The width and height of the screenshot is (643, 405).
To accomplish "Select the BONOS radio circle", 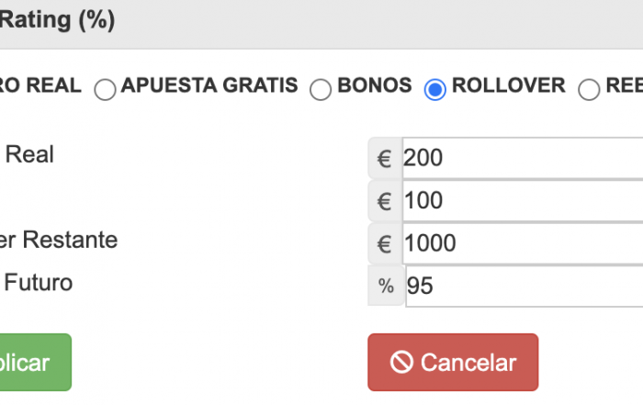I will (321, 89).
